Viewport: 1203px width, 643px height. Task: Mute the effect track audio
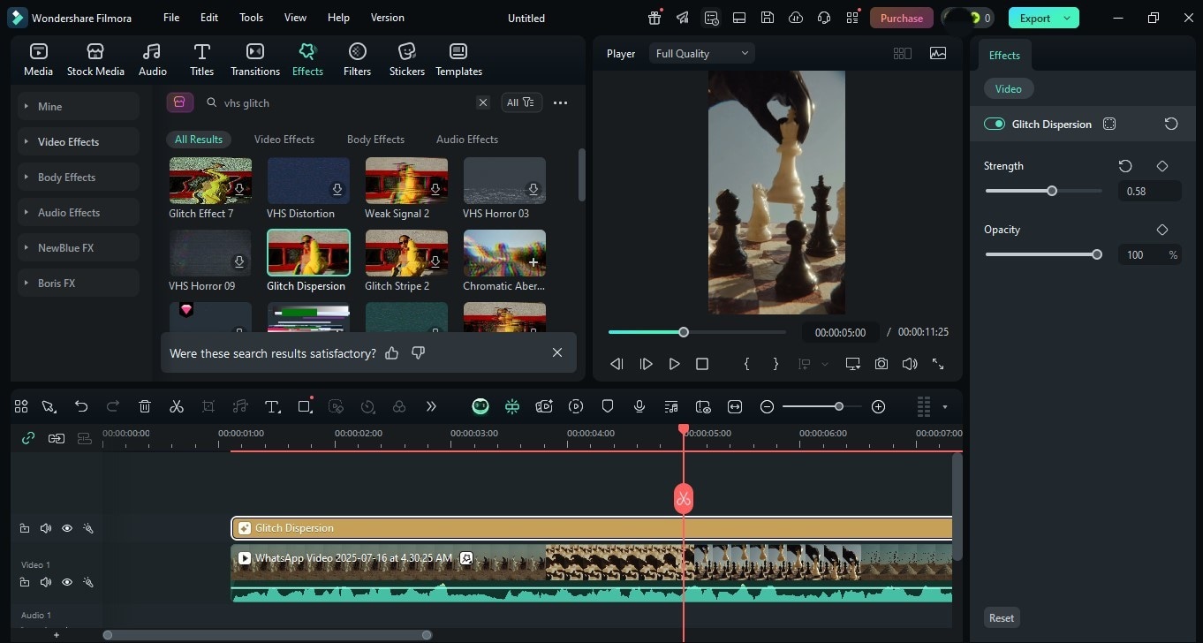pos(46,528)
